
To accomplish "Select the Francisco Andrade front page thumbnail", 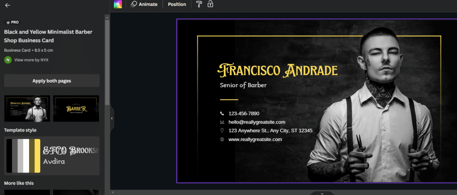I will coord(27,108).
